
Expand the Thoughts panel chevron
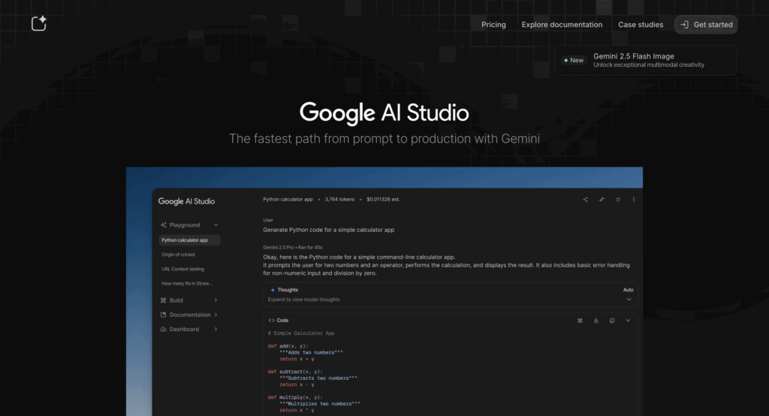pos(629,300)
